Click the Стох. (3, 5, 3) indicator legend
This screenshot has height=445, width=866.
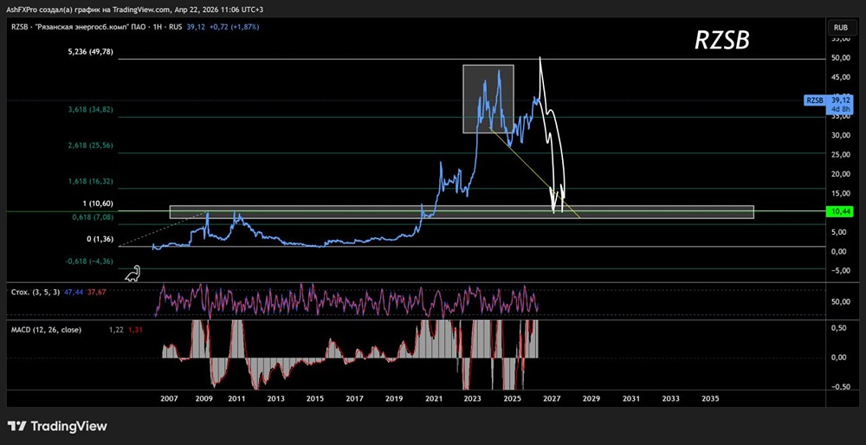point(35,292)
